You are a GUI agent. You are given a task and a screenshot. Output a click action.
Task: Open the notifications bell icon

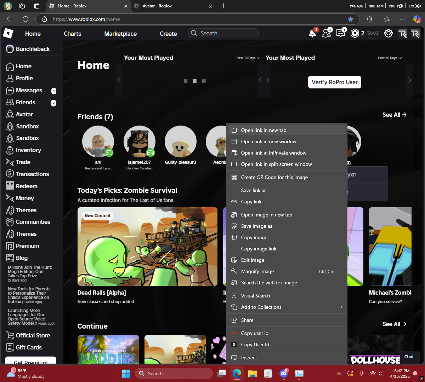tap(312, 33)
